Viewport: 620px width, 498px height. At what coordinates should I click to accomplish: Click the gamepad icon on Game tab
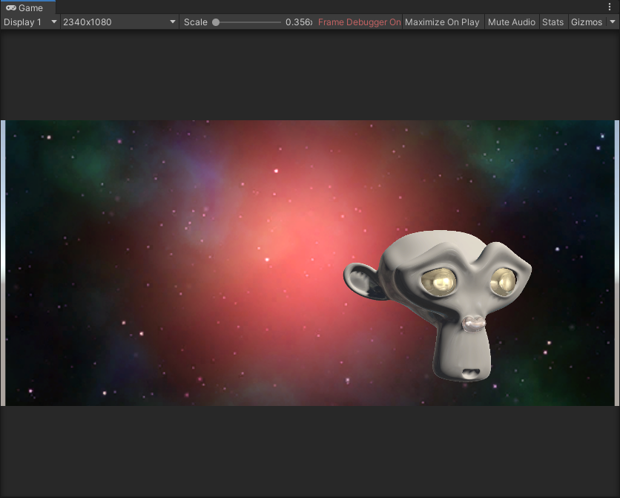11,7
